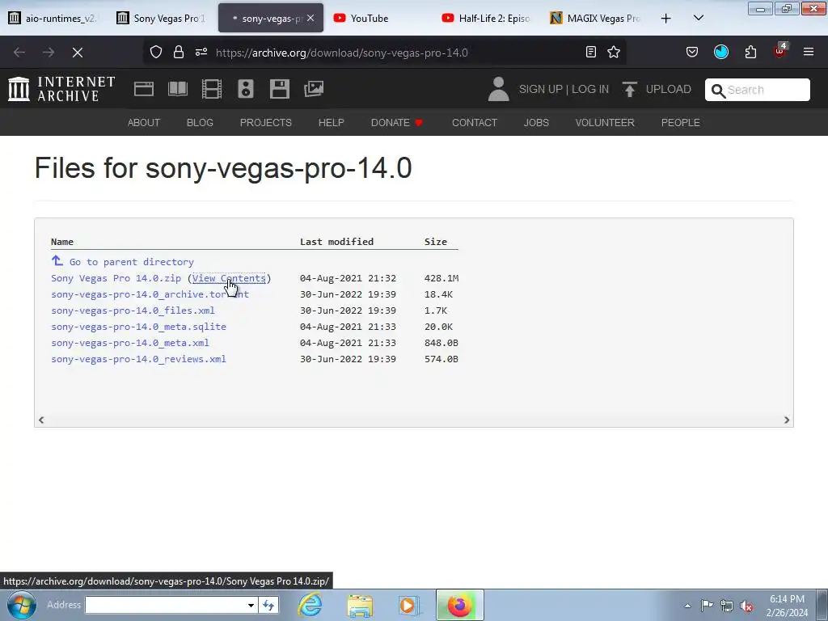Open sony-vegas-pro-14.0_meta.sqlite link

pos(138,327)
